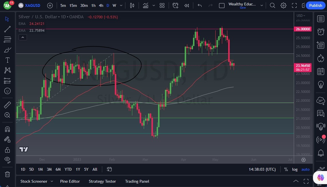Viewport: 327px width, 187px height.
Task: Open the ideas light bulb icon
Action: click(x=320, y=85)
